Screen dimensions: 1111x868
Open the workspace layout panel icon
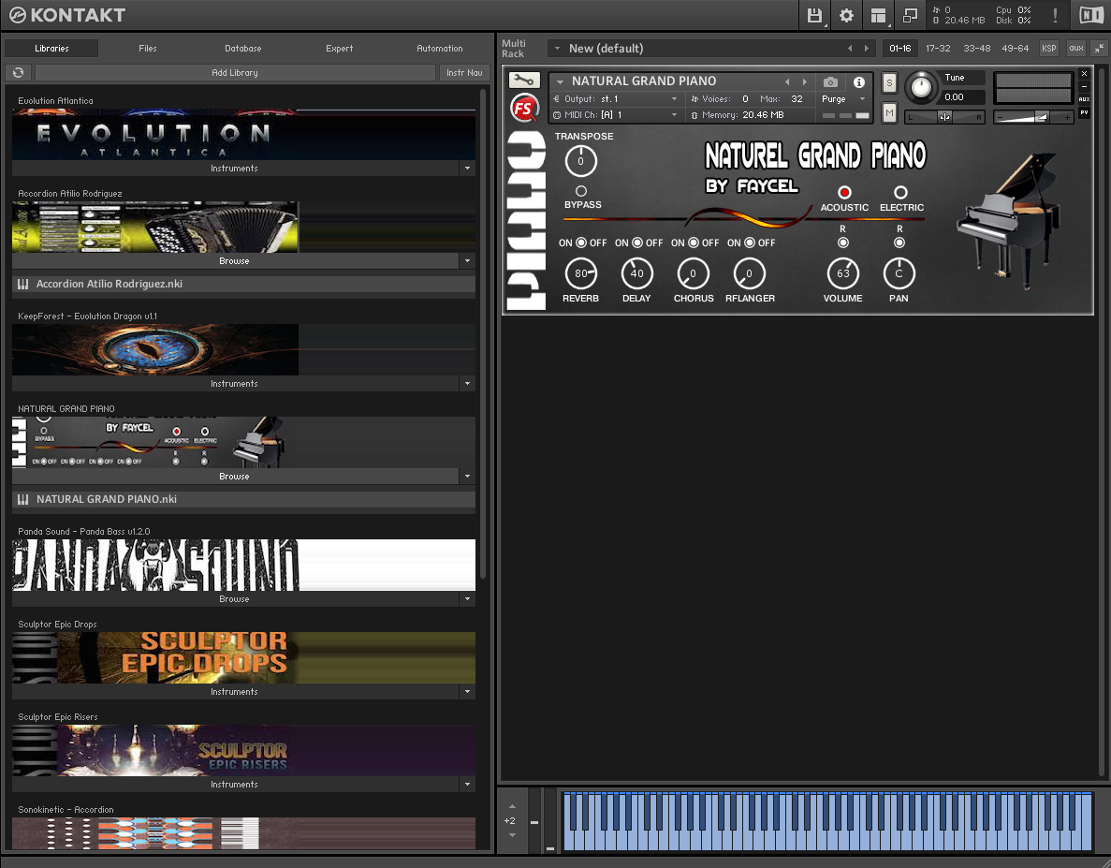pos(879,15)
